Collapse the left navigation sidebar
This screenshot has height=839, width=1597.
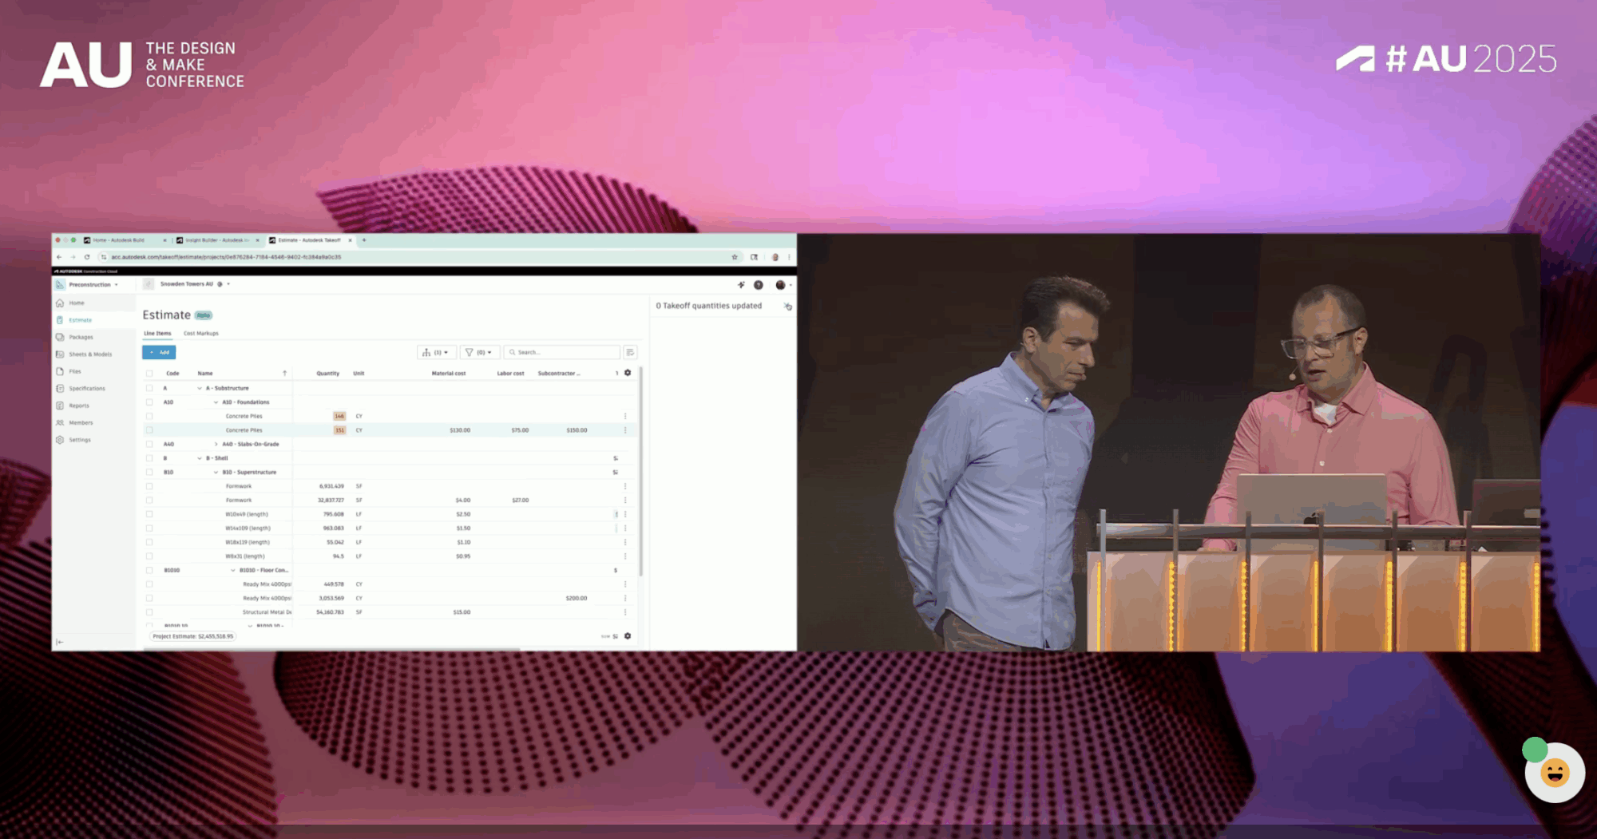pyautogui.click(x=60, y=642)
